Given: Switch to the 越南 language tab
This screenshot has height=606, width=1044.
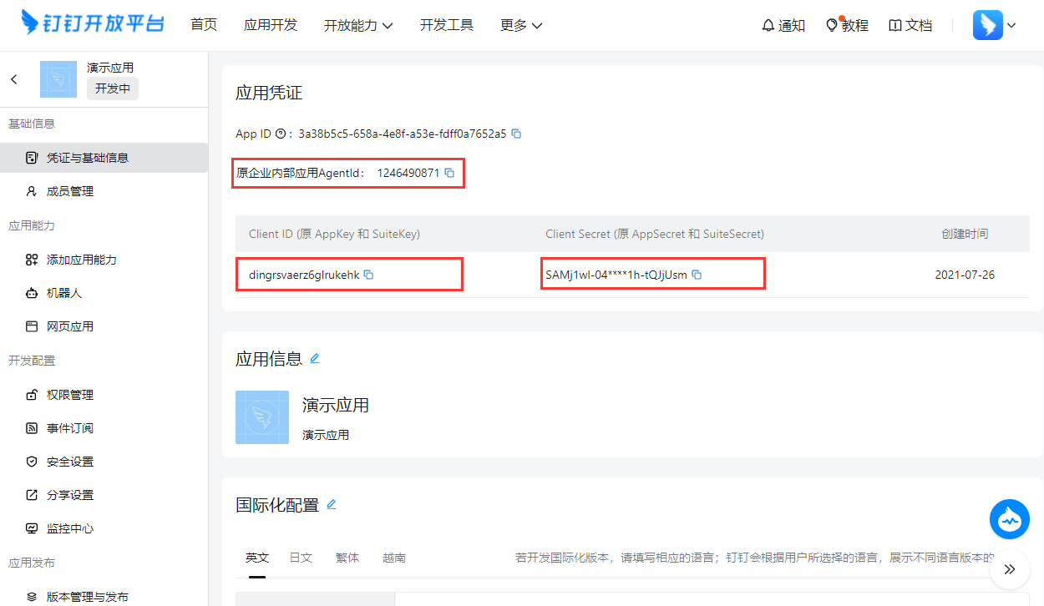Looking at the screenshot, I should 394,558.
